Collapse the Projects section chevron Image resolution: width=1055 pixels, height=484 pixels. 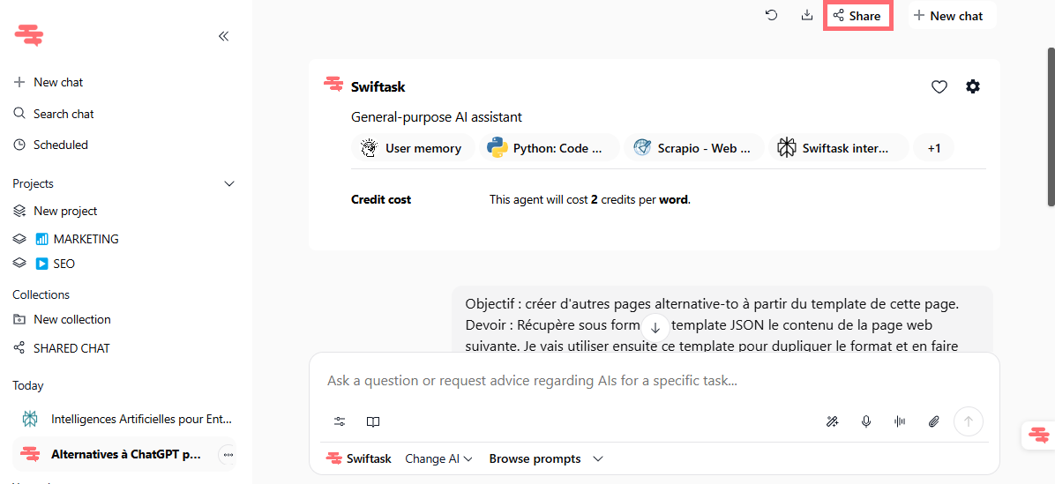pos(229,183)
